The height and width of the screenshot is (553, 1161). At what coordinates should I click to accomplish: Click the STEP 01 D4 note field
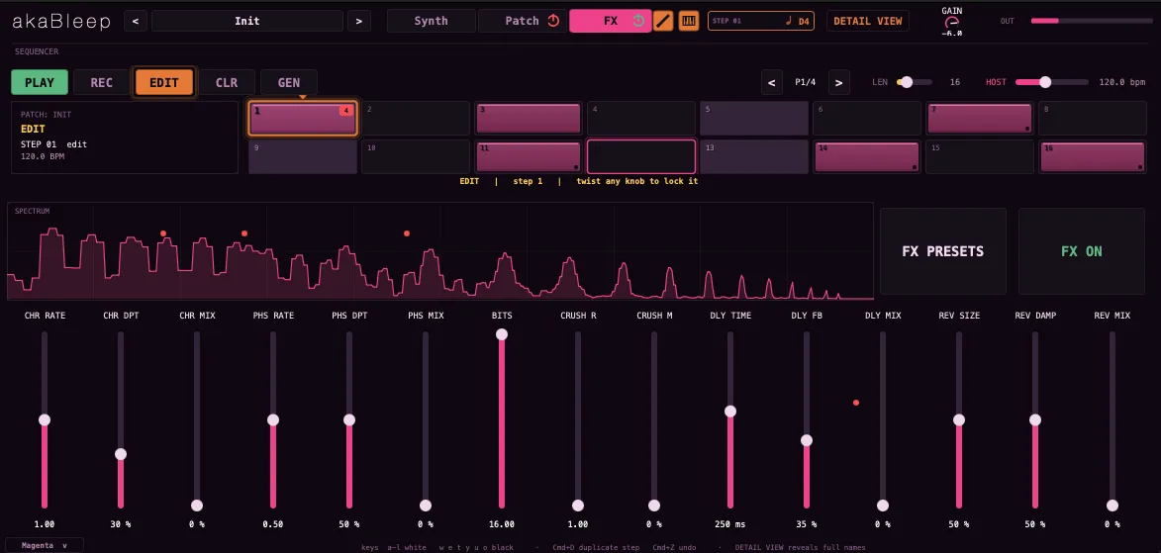click(761, 21)
